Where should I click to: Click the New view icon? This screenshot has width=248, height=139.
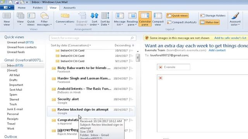(7, 19)
